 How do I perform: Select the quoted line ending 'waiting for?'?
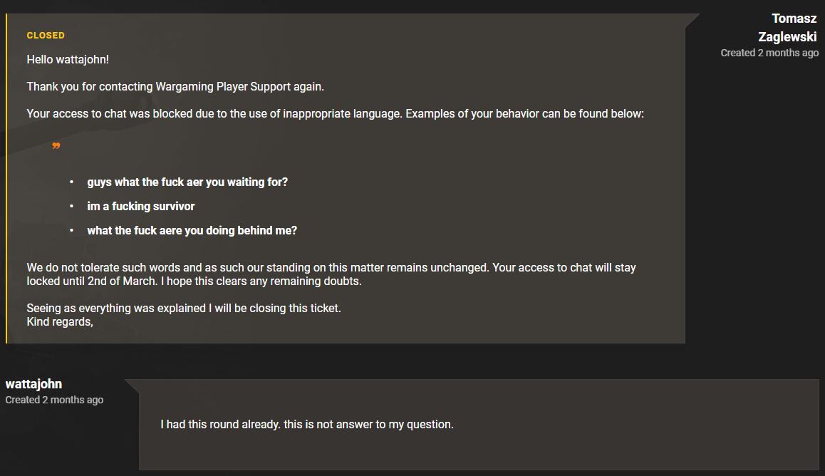tap(187, 182)
